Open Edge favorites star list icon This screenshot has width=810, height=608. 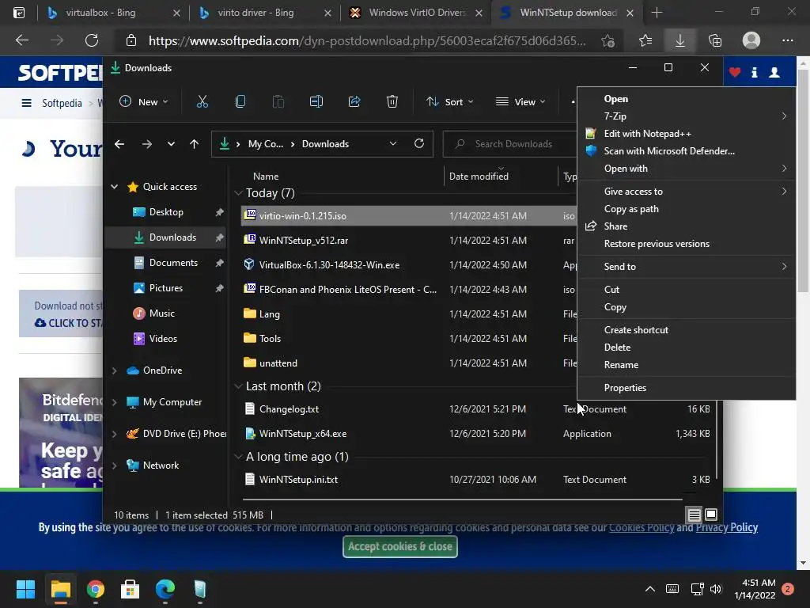coord(645,40)
